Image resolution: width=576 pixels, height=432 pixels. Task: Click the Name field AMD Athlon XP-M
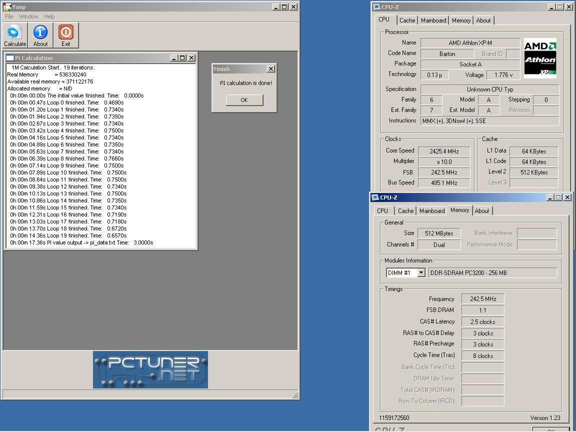click(x=470, y=43)
